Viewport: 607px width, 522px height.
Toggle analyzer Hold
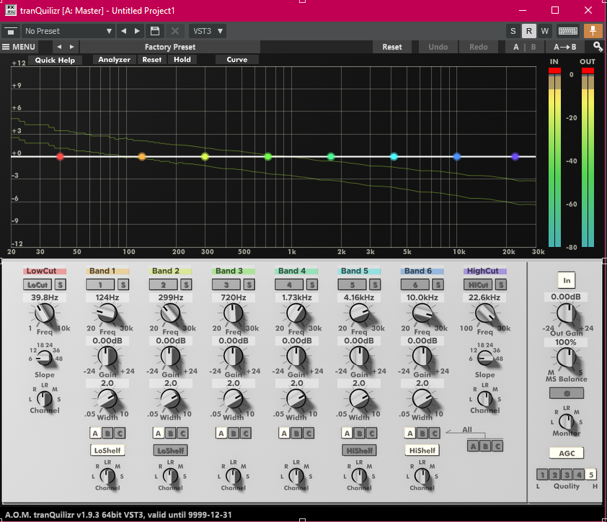pyautogui.click(x=182, y=60)
